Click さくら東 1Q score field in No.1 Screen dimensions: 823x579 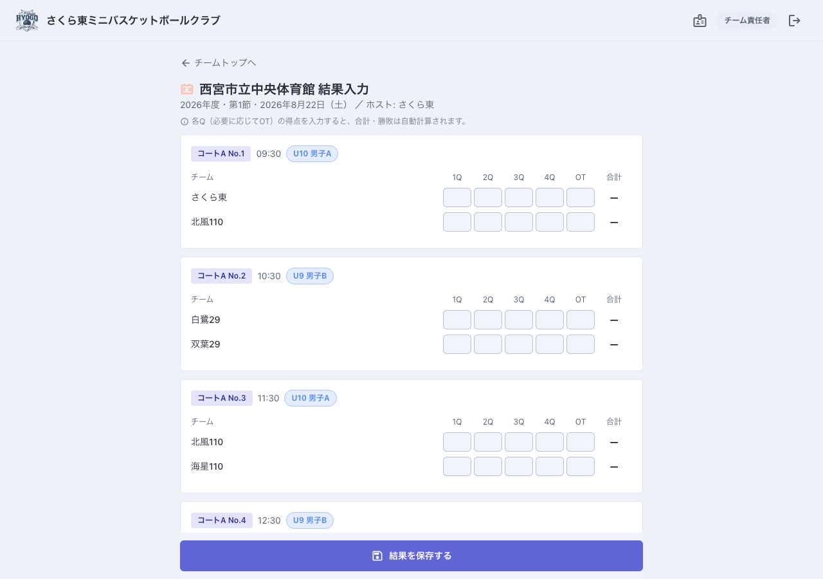click(457, 198)
